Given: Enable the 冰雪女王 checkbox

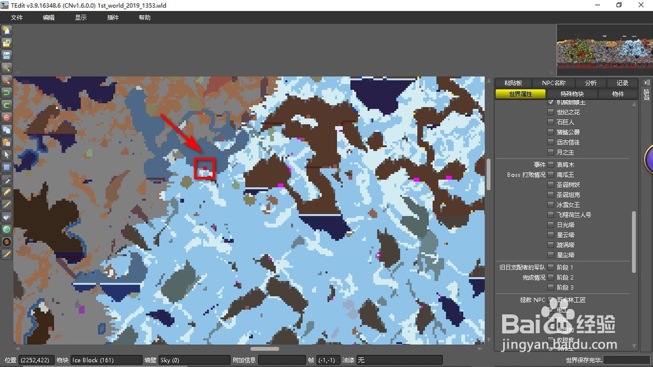Looking at the screenshot, I should tap(550, 204).
